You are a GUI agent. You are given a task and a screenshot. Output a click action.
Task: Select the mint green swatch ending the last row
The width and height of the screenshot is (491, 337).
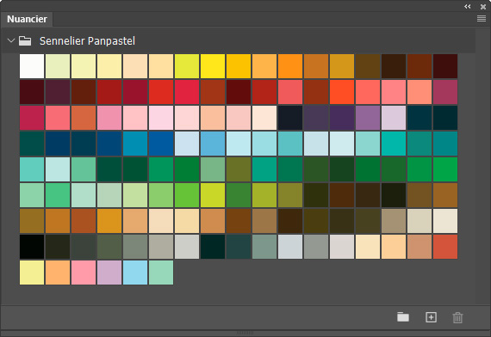pos(161,273)
